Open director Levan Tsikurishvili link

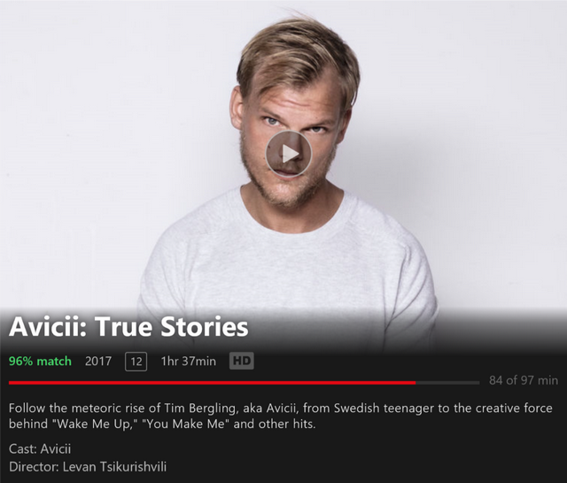[x=114, y=467]
